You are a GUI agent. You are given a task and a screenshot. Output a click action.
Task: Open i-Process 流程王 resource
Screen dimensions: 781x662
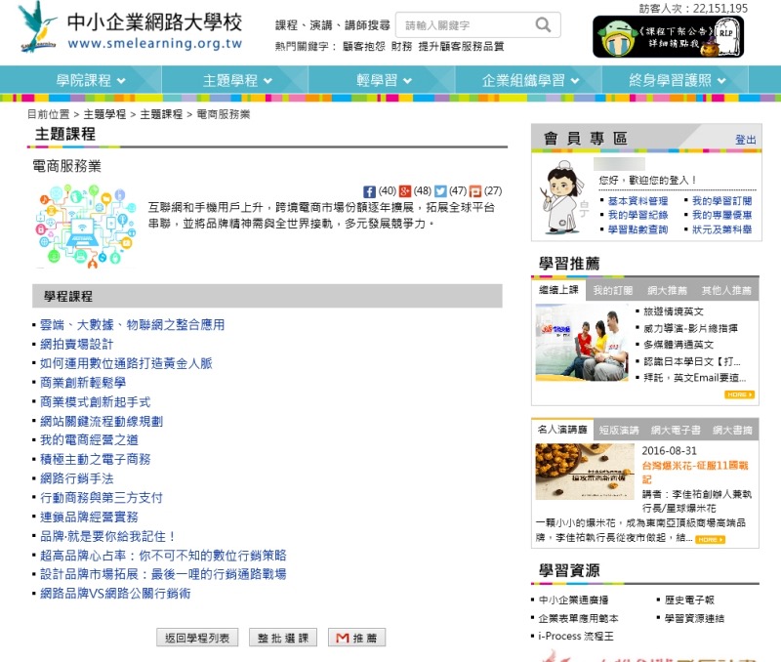[x=576, y=637]
